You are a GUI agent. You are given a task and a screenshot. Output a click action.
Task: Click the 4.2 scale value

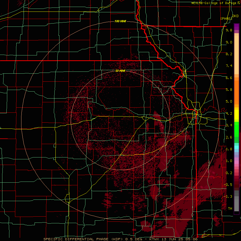[x=229, y=114]
